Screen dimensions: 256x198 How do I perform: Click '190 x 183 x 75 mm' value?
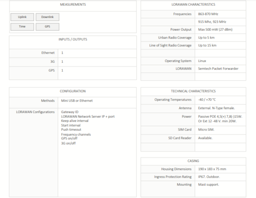point(212,169)
